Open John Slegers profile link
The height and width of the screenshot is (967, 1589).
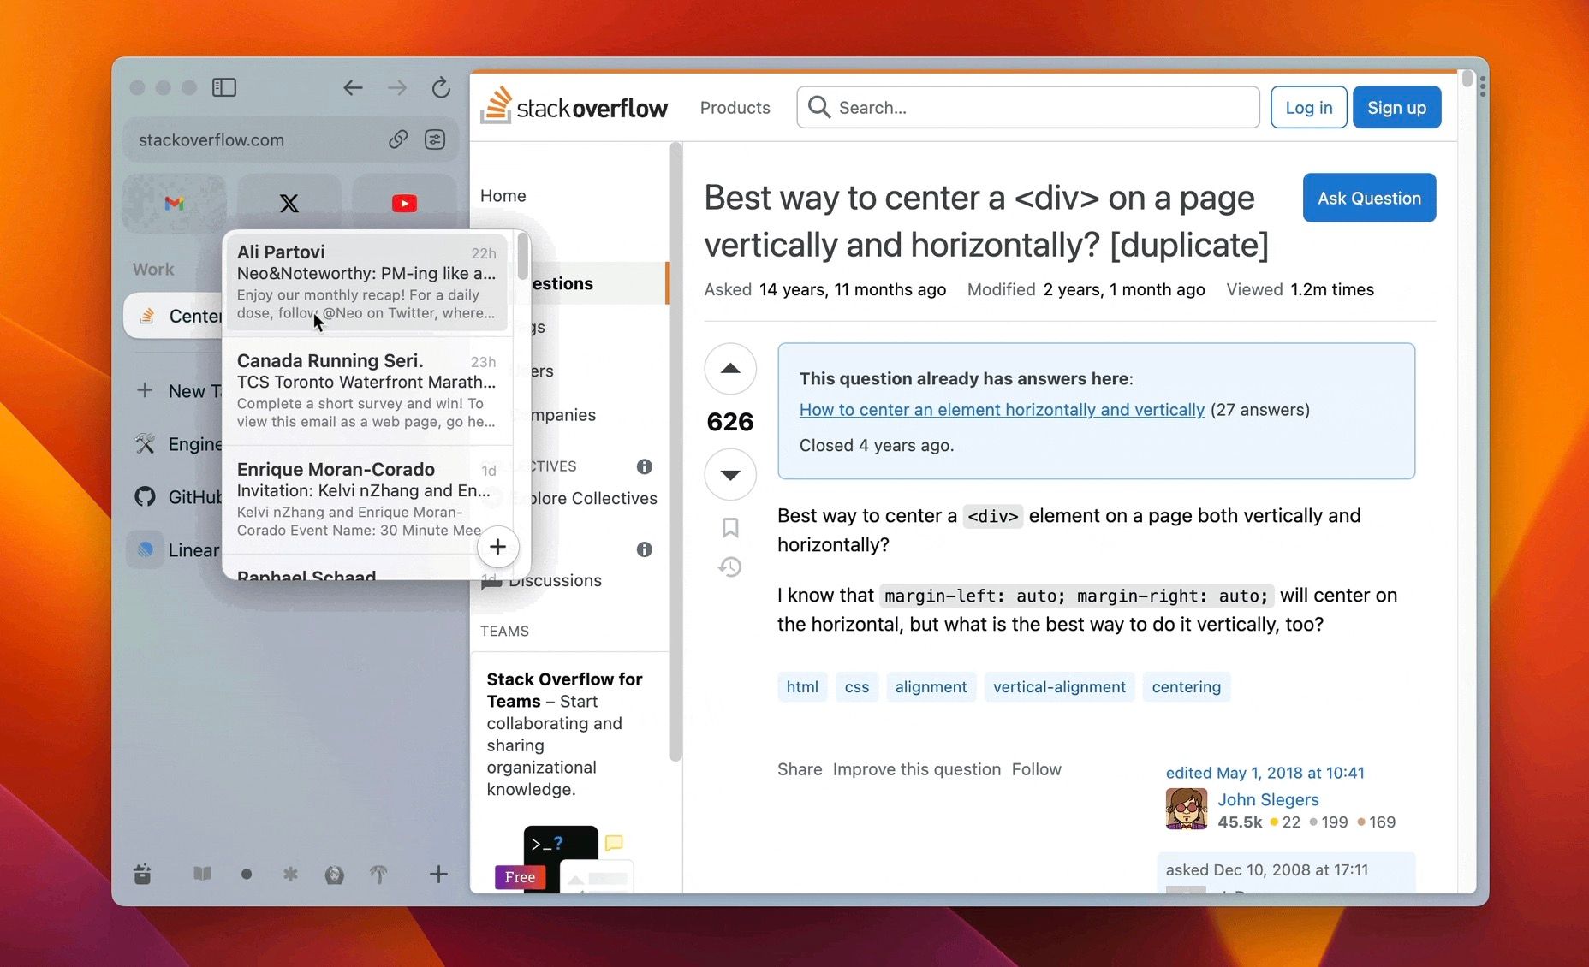[1268, 799]
